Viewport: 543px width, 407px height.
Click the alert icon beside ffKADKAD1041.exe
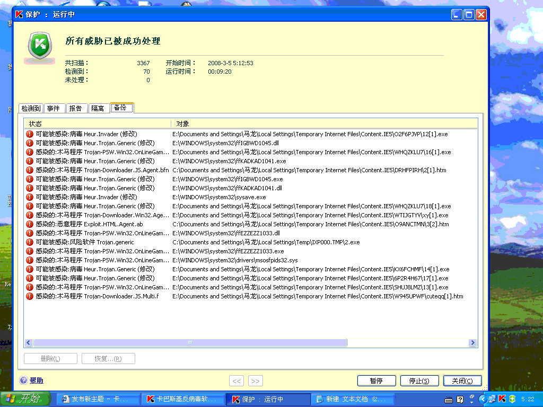point(30,161)
